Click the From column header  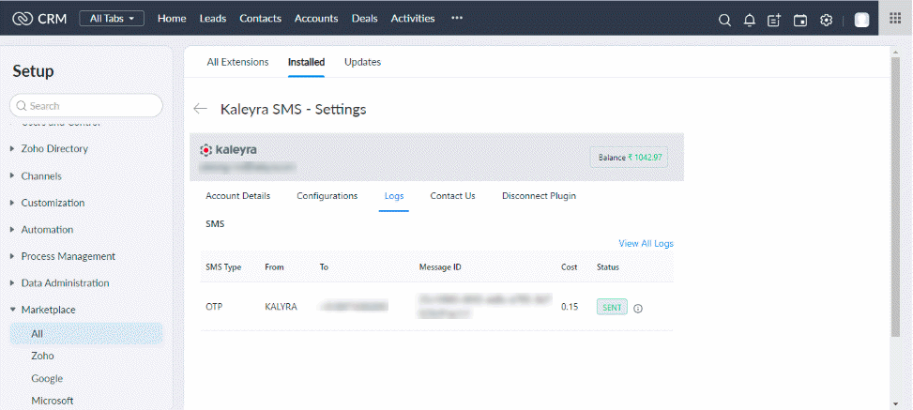tap(274, 267)
